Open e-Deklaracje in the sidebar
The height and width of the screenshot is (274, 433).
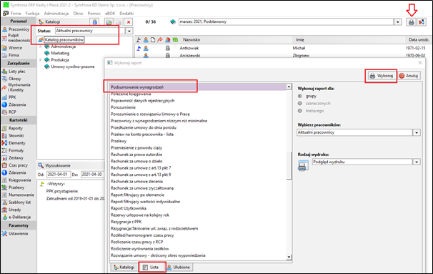[16, 217]
